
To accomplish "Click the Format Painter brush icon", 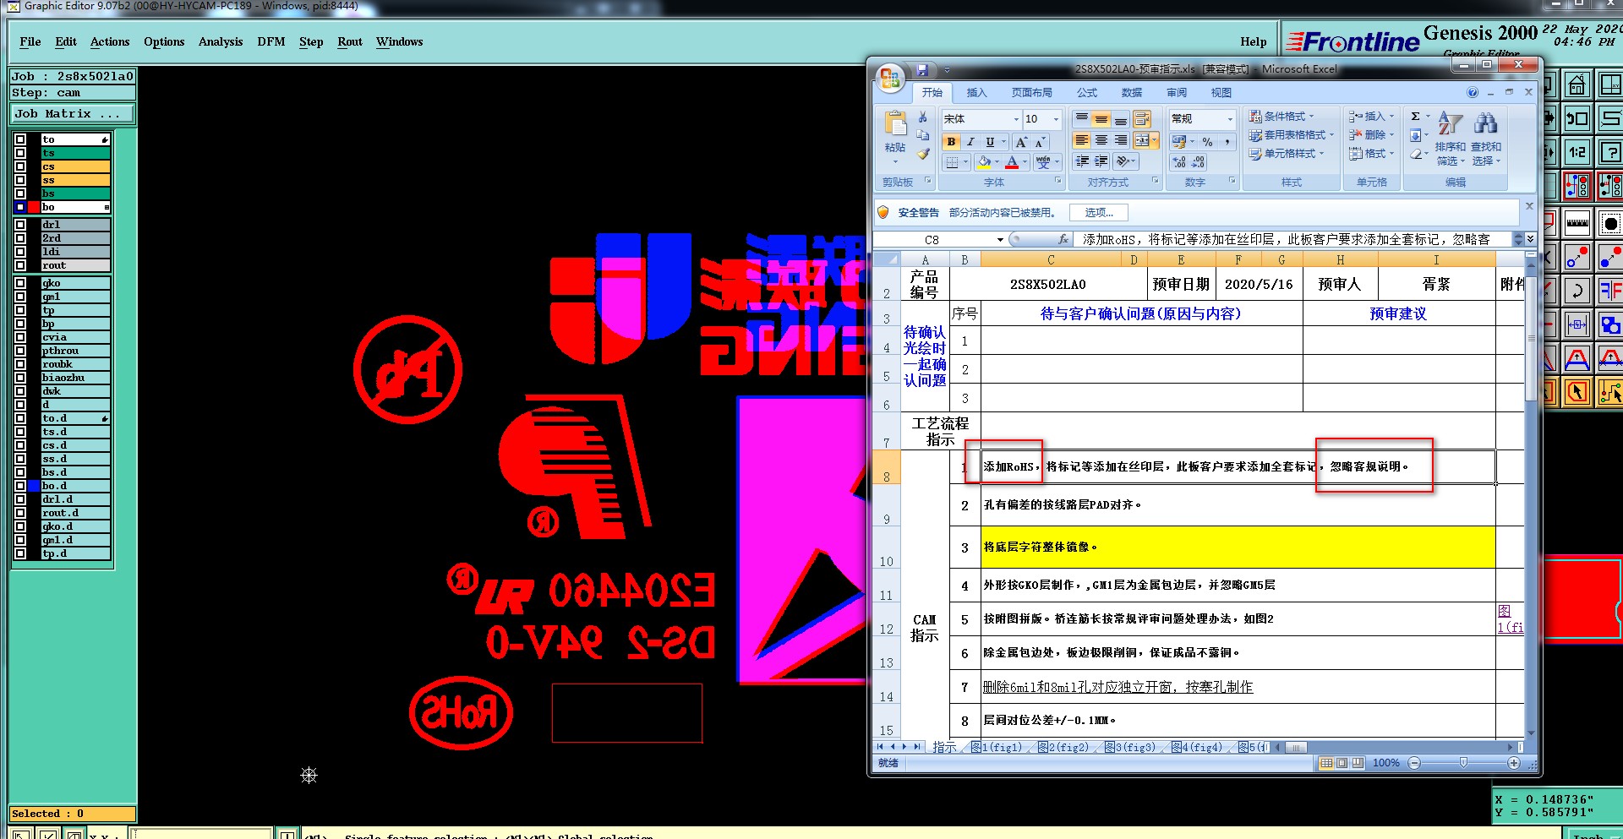I will pos(923,154).
